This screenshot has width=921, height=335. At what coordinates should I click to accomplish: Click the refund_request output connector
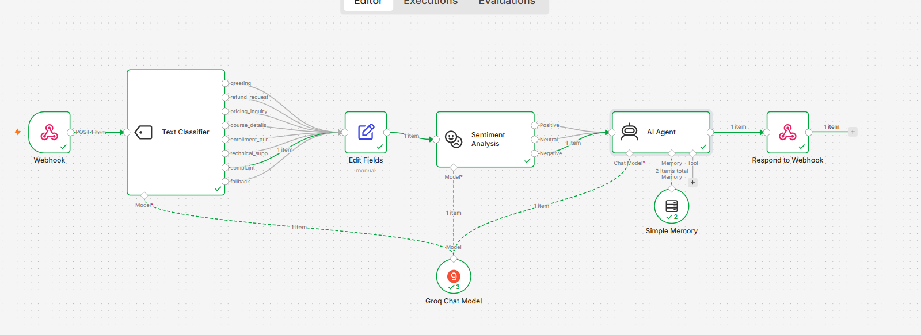[x=225, y=97]
